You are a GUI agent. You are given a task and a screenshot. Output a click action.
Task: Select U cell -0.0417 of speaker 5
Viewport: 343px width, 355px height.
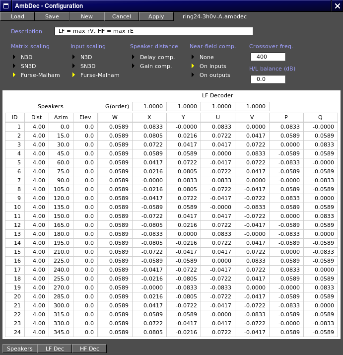point(218,162)
